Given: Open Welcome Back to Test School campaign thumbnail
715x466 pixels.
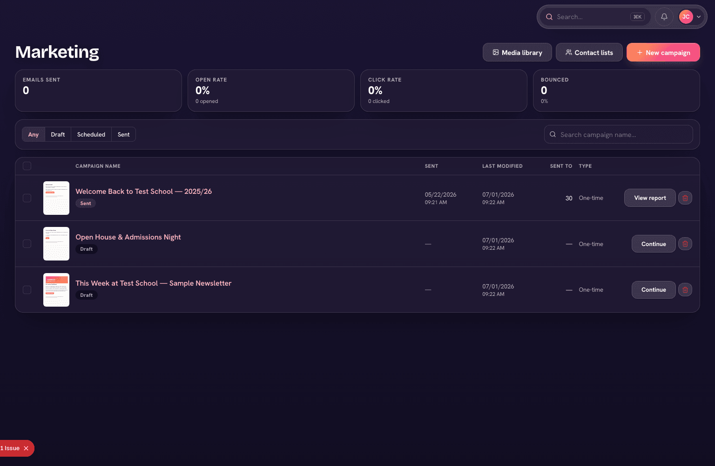Looking at the screenshot, I should [56, 198].
